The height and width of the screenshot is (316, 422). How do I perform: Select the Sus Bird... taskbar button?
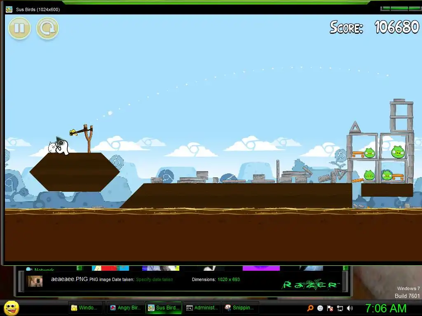point(164,308)
